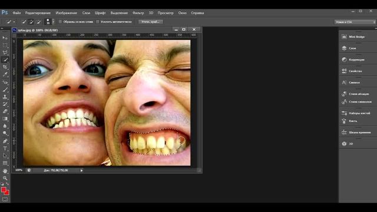Expand the toolbox to two columns

point(2,29)
